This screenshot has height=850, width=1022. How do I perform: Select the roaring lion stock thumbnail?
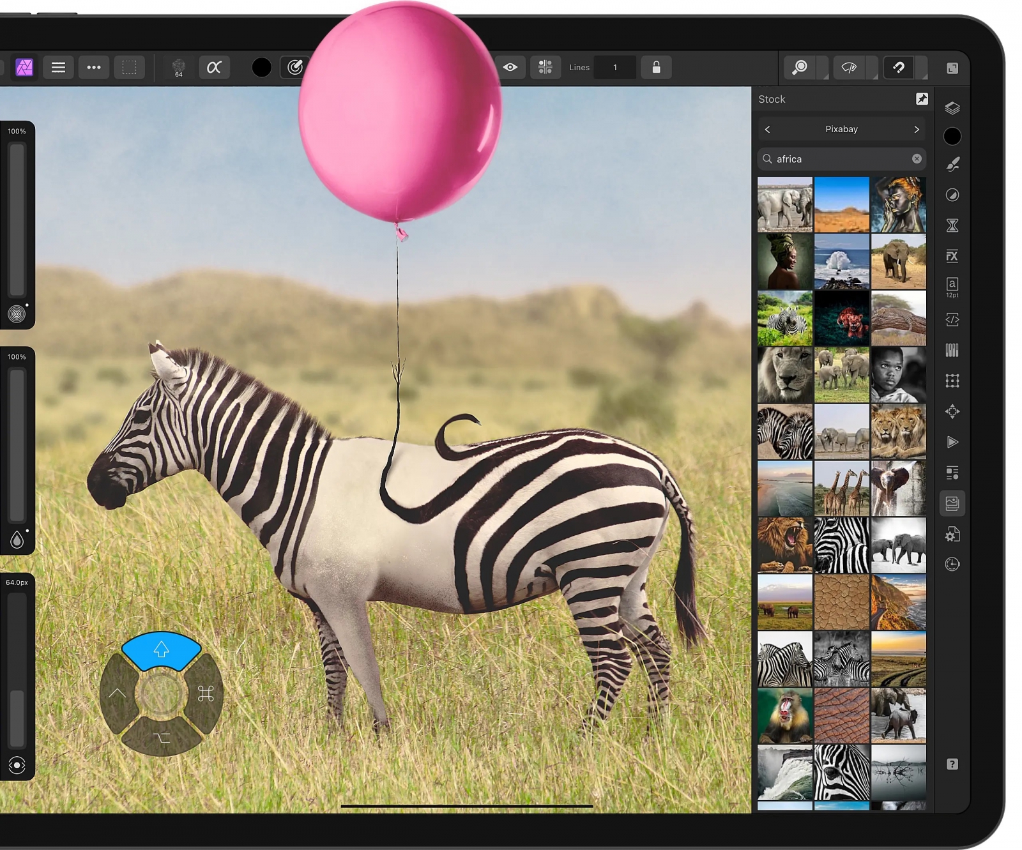tap(785, 545)
